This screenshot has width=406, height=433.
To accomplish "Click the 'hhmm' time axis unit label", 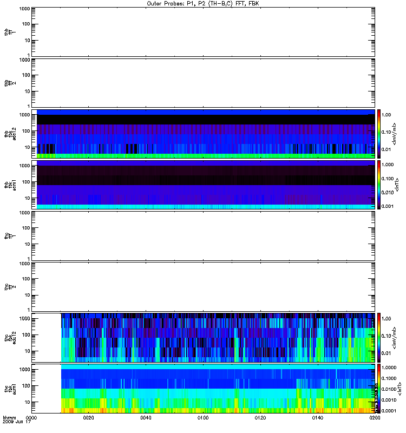I will click(9, 418).
